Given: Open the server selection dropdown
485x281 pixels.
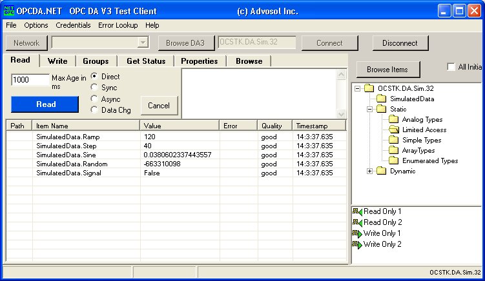Looking at the screenshot, I should click(x=143, y=43).
